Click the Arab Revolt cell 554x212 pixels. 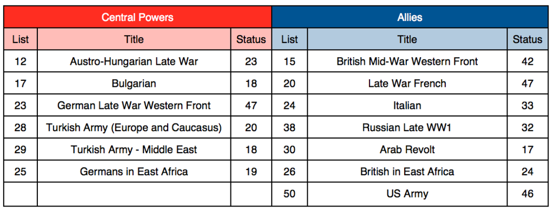(407, 149)
